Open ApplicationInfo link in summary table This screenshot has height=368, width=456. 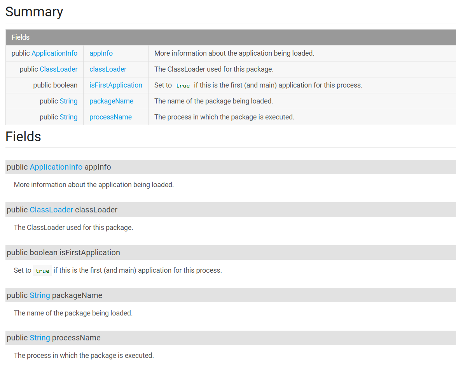click(x=54, y=53)
